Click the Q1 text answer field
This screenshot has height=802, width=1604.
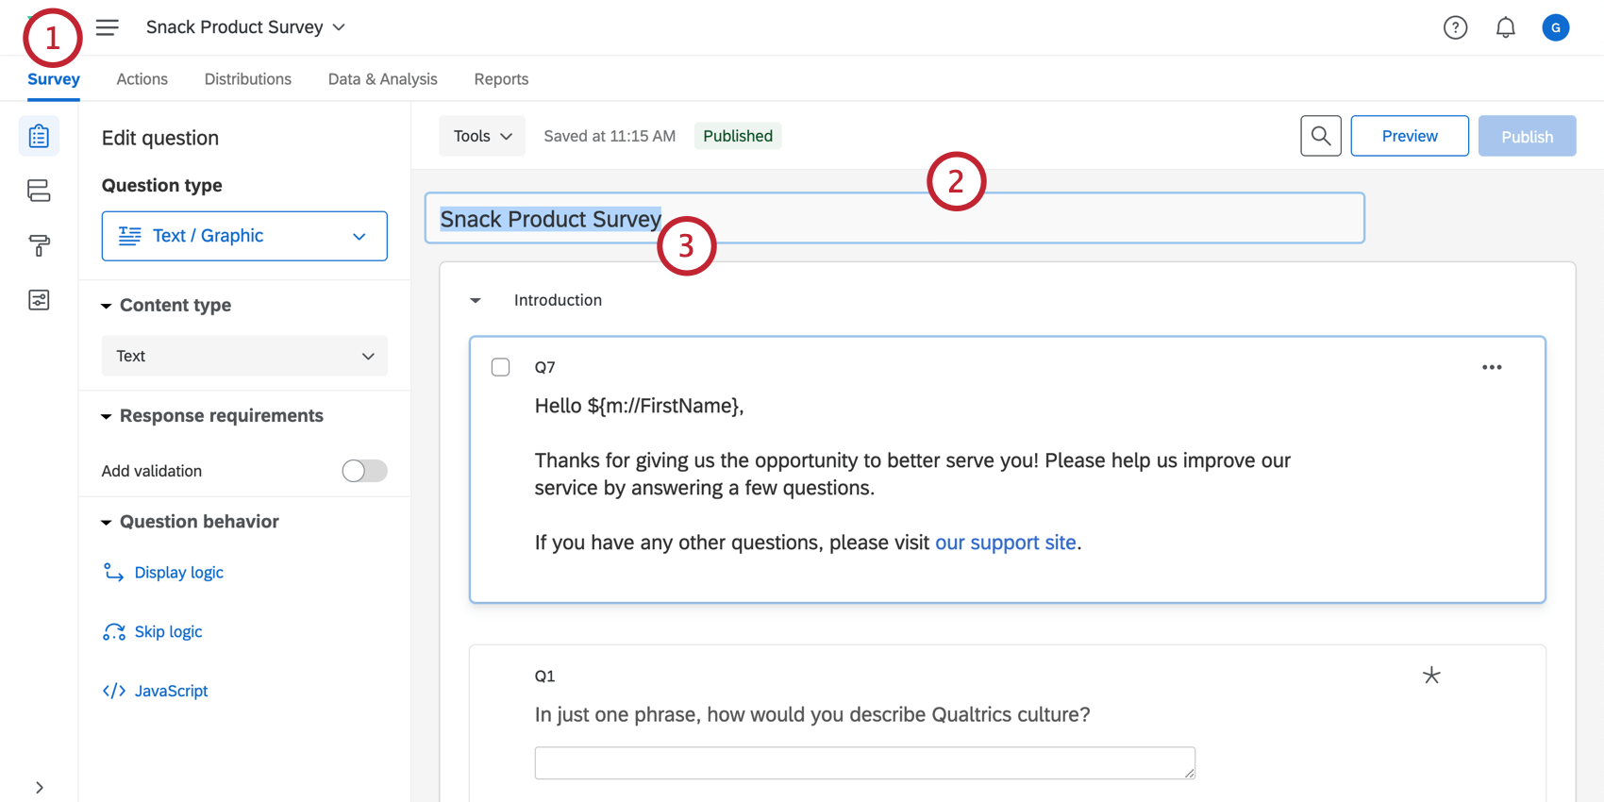[863, 762]
